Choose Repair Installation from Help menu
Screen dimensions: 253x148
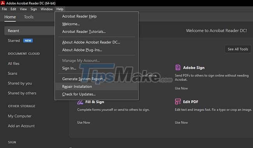[x=97, y=86]
